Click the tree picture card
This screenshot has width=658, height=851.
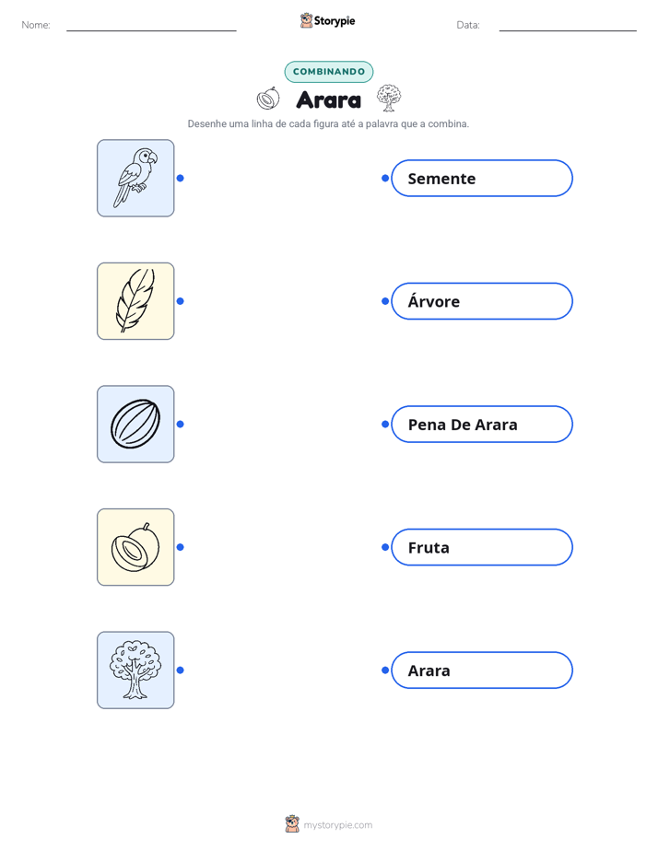tap(135, 670)
